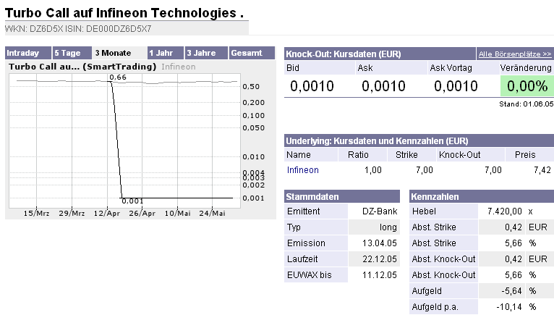
Task: Click the Laufzeit date 22.12.05
Action: 380,259
